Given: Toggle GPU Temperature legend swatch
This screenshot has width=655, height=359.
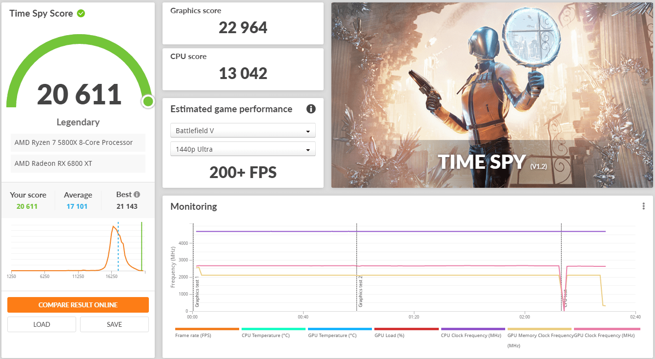Looking at the screenshot, I should coord(340,329).
